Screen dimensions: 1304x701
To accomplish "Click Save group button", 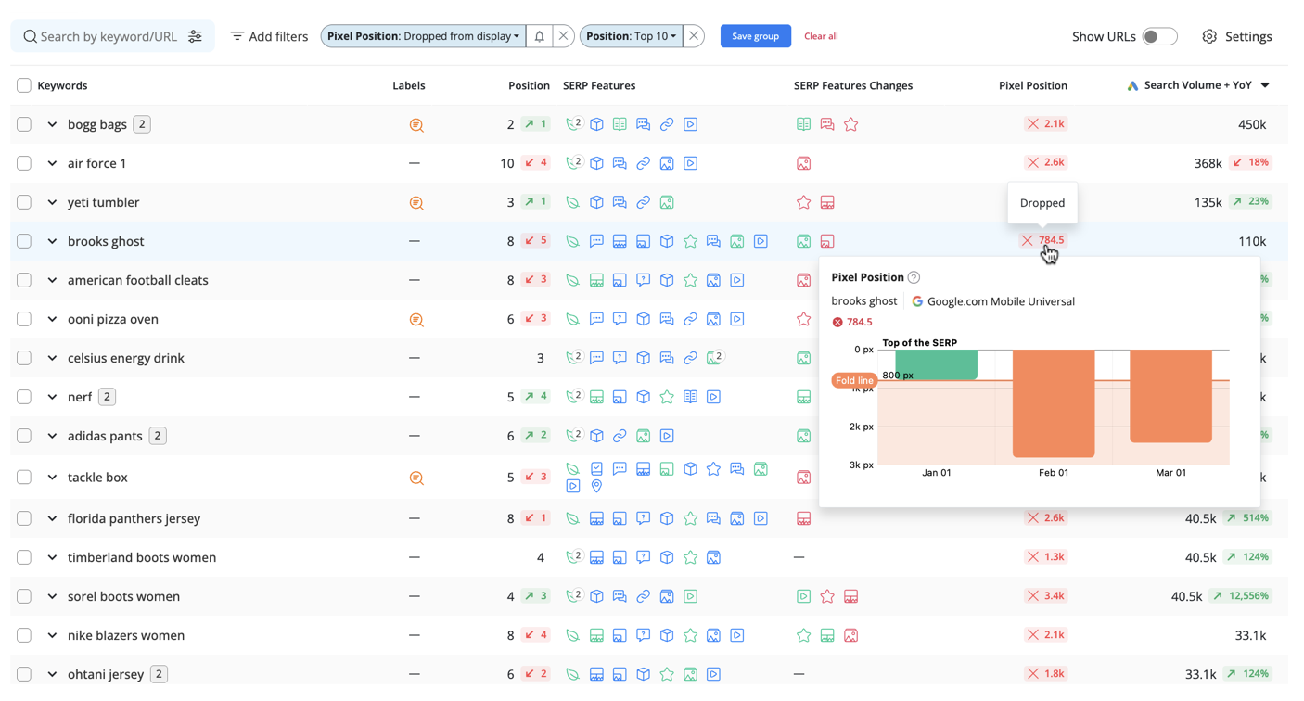I will pos(755,36).
